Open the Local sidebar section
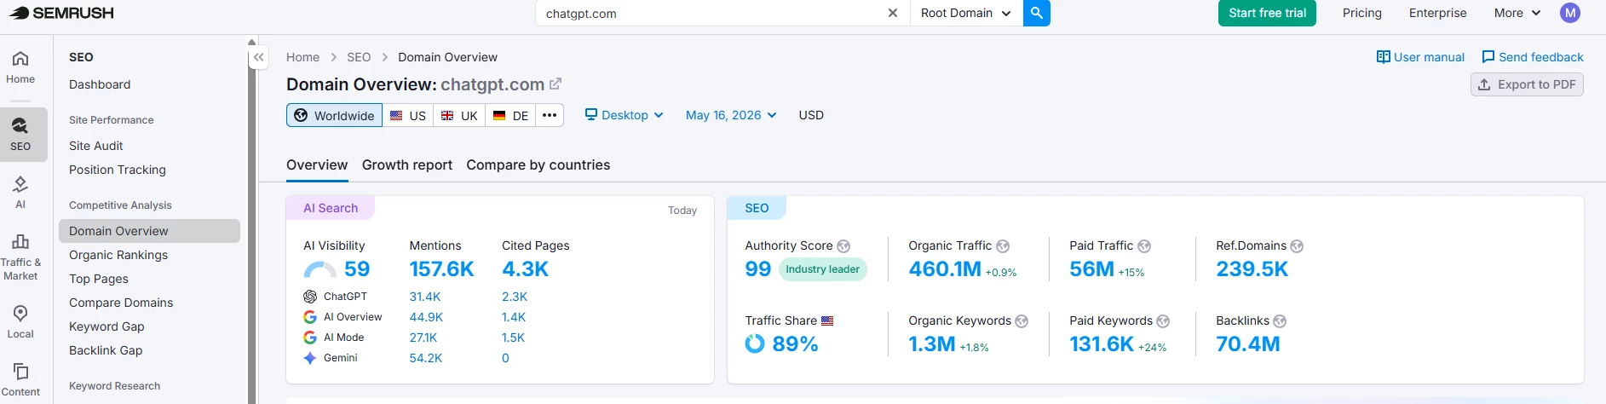The image size is (1606, 404). point(20,322)
